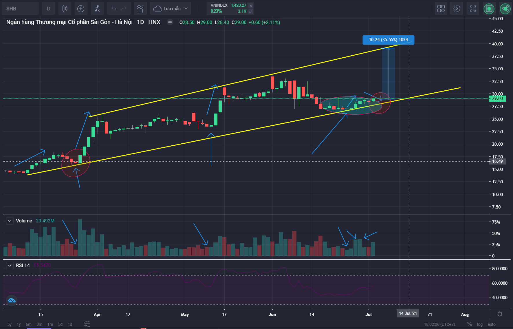Toggle log scale mode
Image resolution: width=513 pixels, height=329 pixels.
pos(480,324)
